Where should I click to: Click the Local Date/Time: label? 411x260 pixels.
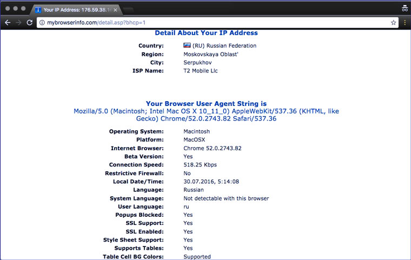(x=138, y=182)
